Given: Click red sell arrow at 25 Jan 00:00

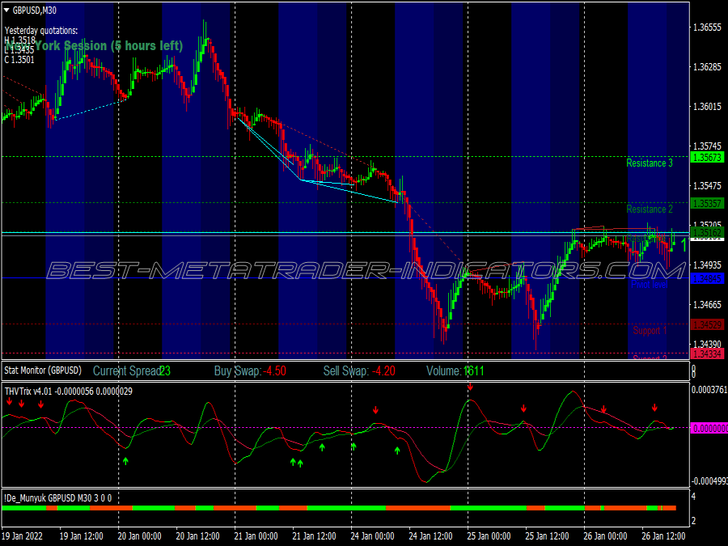Looking at the screenshot, I should point(470,387).
